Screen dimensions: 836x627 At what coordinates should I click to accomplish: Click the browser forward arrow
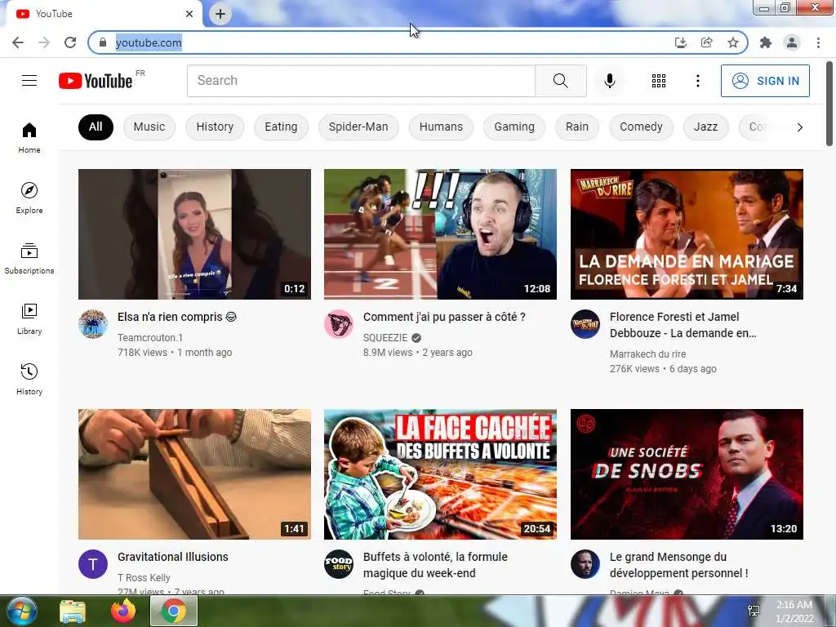click(44, 42)
